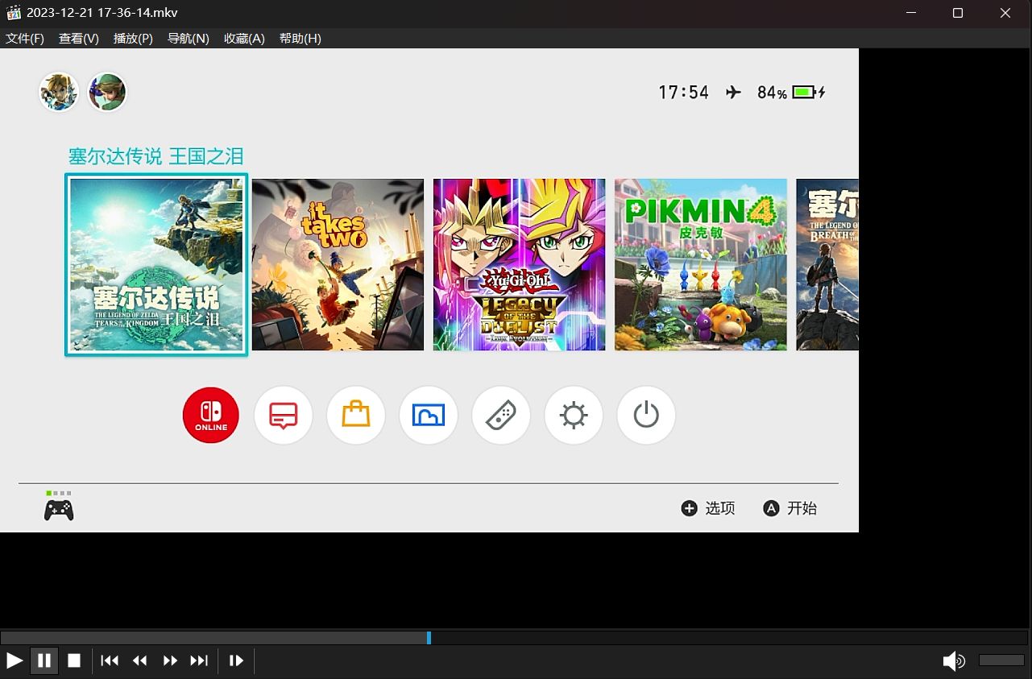Skip to next track button
This screenshot has width=1032, height=679.
click(199, 660)
